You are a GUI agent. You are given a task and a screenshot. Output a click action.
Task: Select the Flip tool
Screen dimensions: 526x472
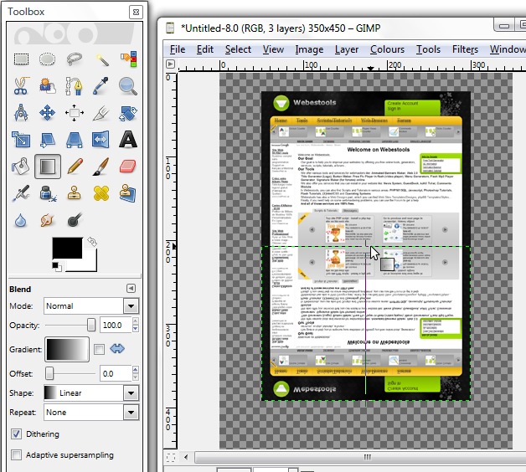coord(101,140)
